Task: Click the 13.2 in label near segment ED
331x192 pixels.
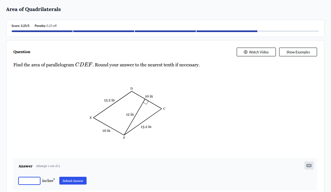Action: 109,100
